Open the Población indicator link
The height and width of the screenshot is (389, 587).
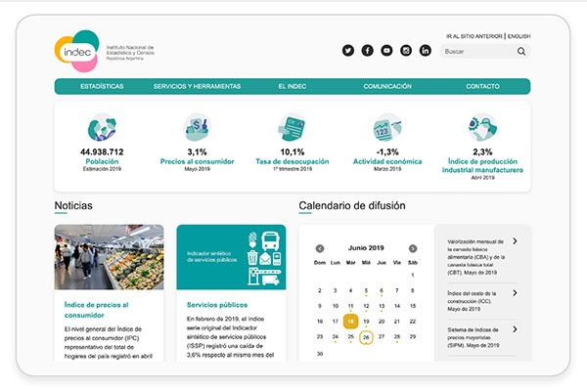click(102, 161)
